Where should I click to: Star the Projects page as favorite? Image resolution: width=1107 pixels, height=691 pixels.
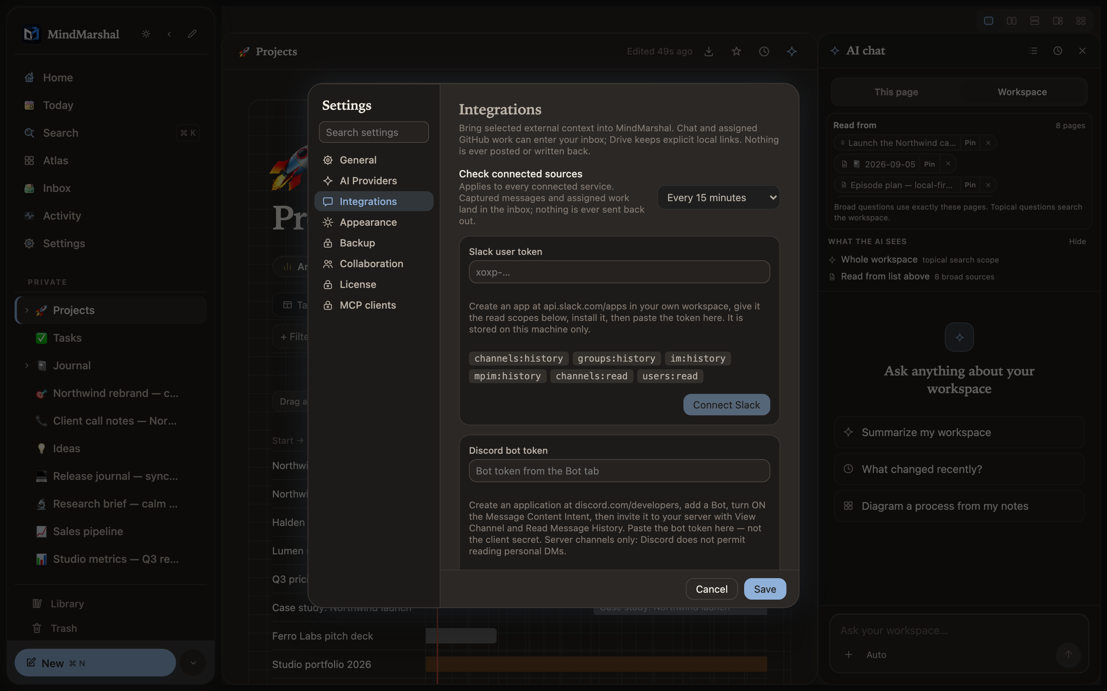pos(736,52)
